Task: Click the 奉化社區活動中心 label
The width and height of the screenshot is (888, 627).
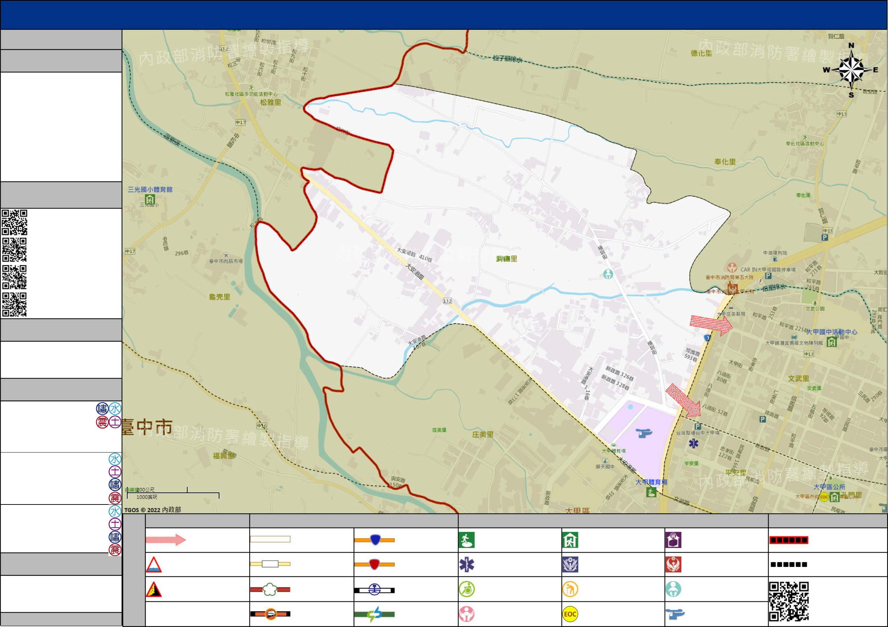Action: (805, 144)
